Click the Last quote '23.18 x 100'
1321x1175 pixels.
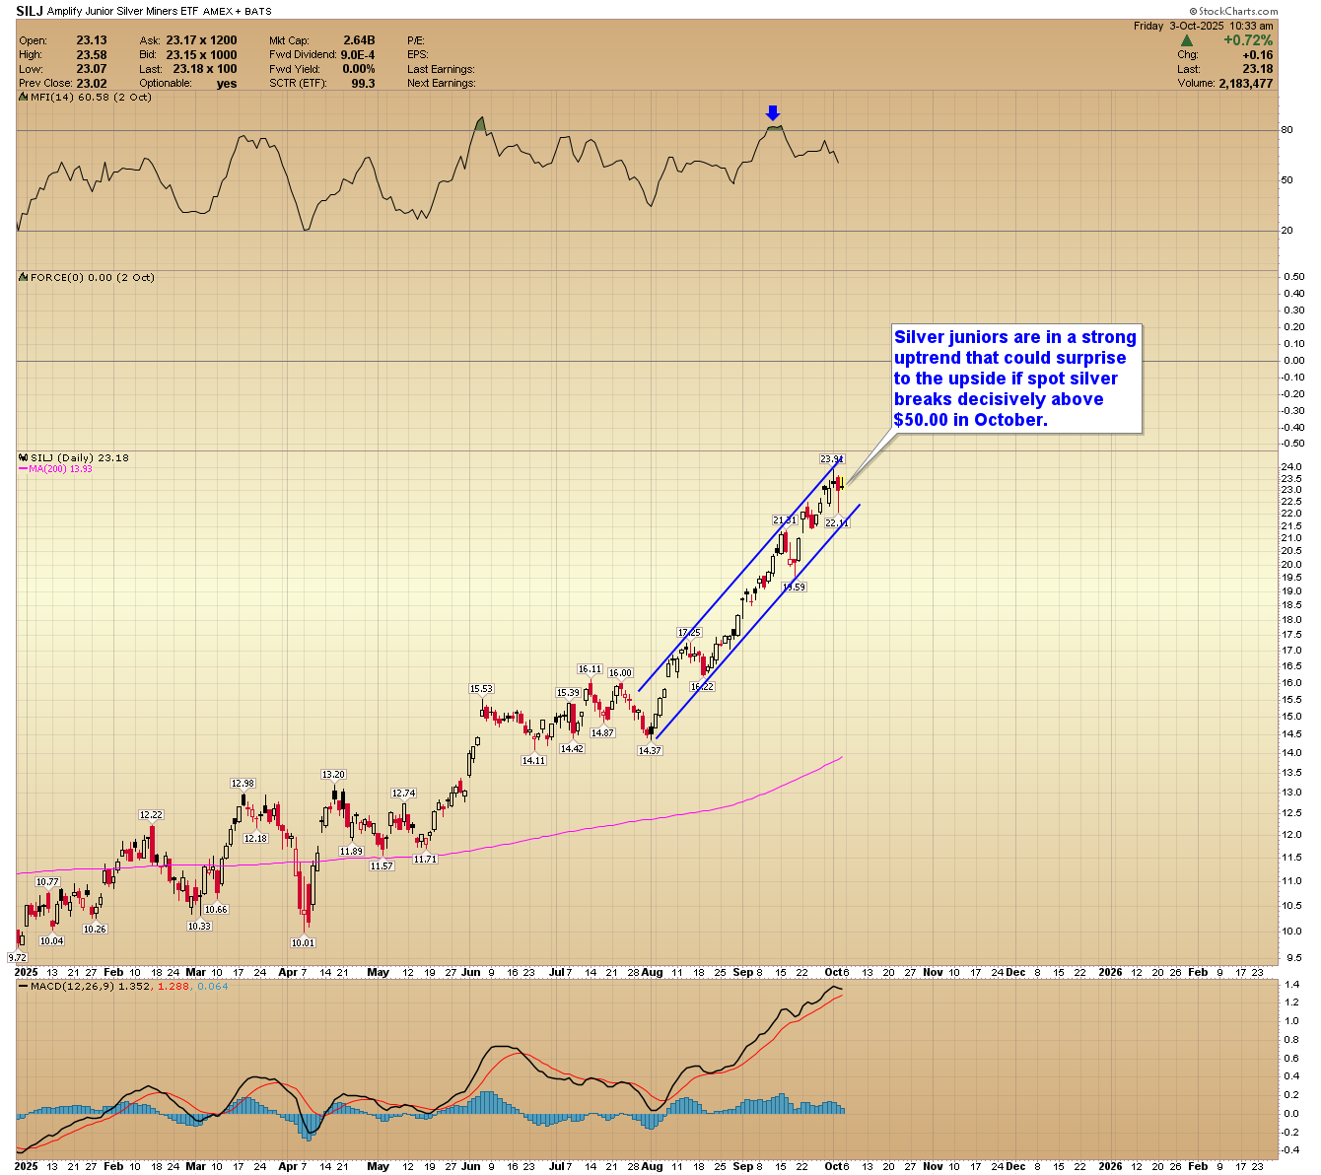click(x=205, y=69)
